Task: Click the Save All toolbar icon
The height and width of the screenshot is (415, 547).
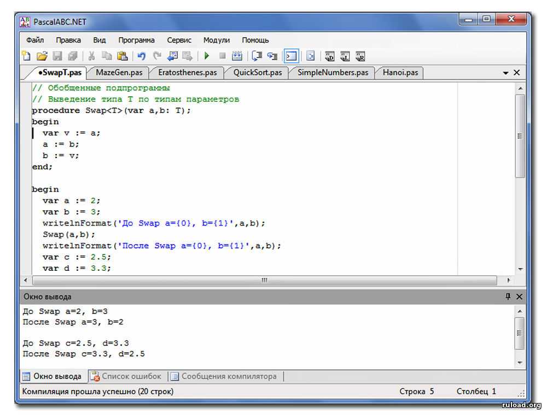Action: pyautogui.click(x=73, y=56)
